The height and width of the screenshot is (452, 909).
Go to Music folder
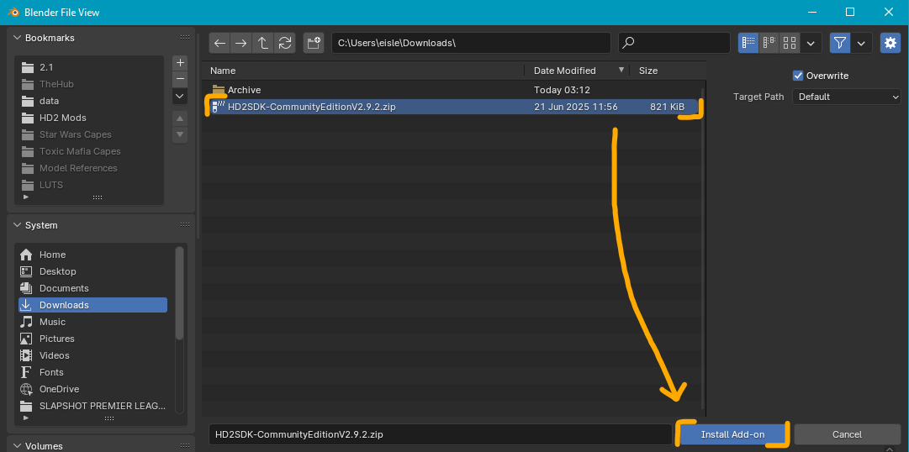[x=92, y=322]
